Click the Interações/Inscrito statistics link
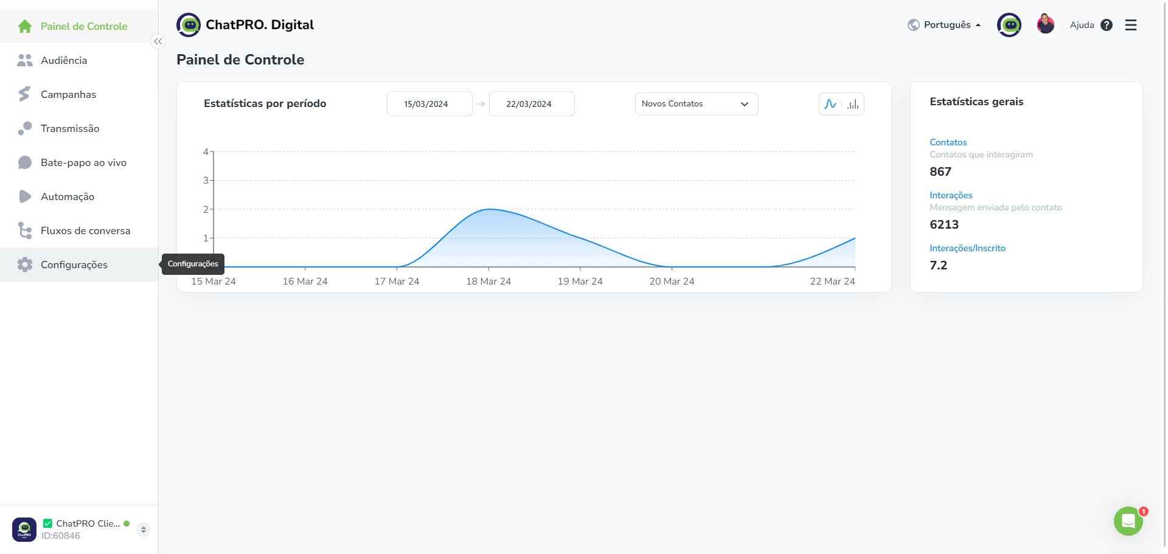Screen dimensions: 1168x554 [967, 248]
